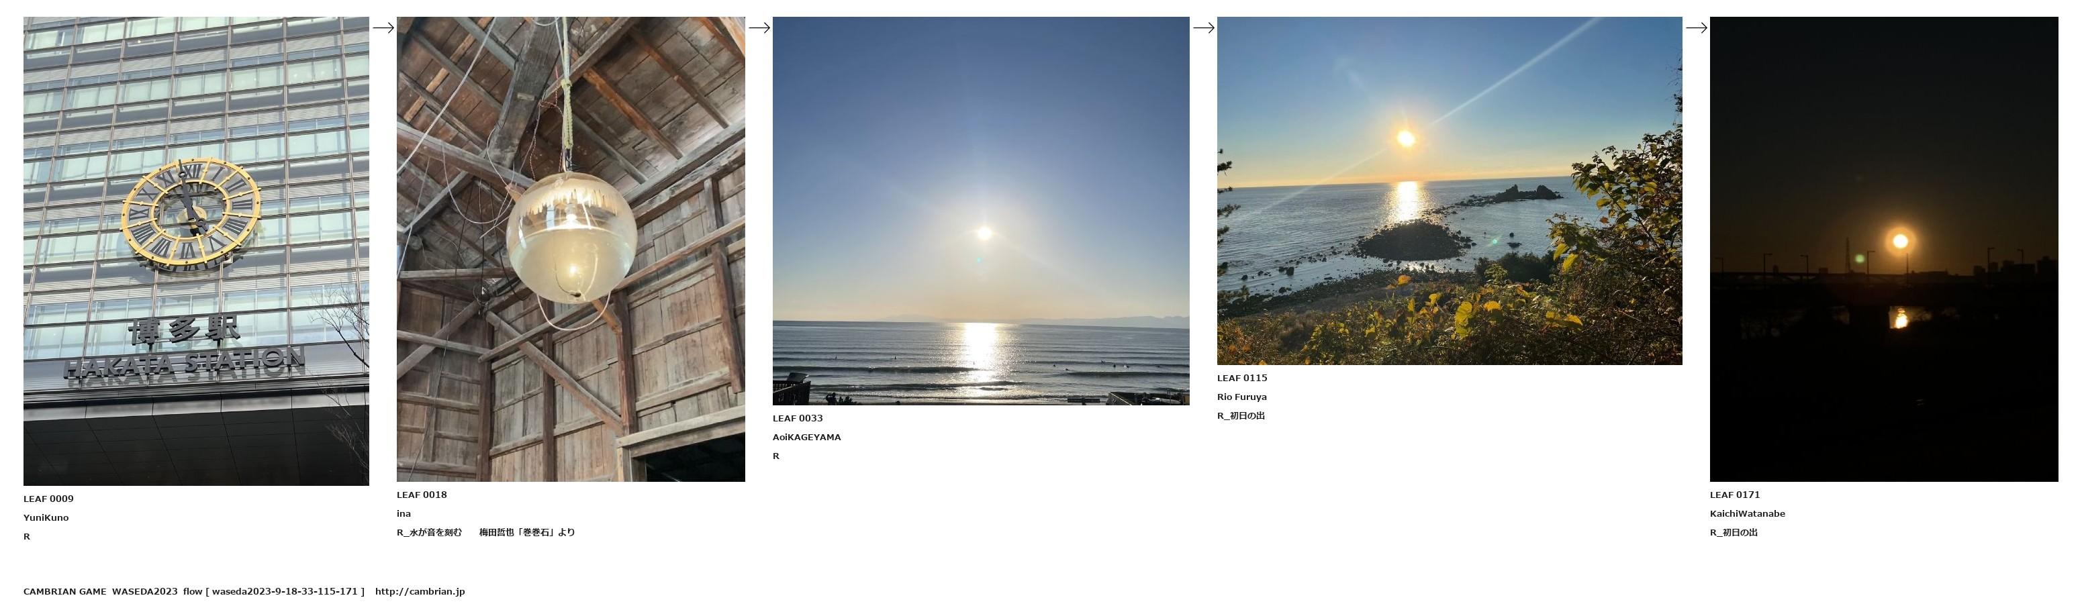Screen dimensions: 2082x608
Task: Click author name YuniKuno
Action: pyautogui.click(x=46, y=517)
